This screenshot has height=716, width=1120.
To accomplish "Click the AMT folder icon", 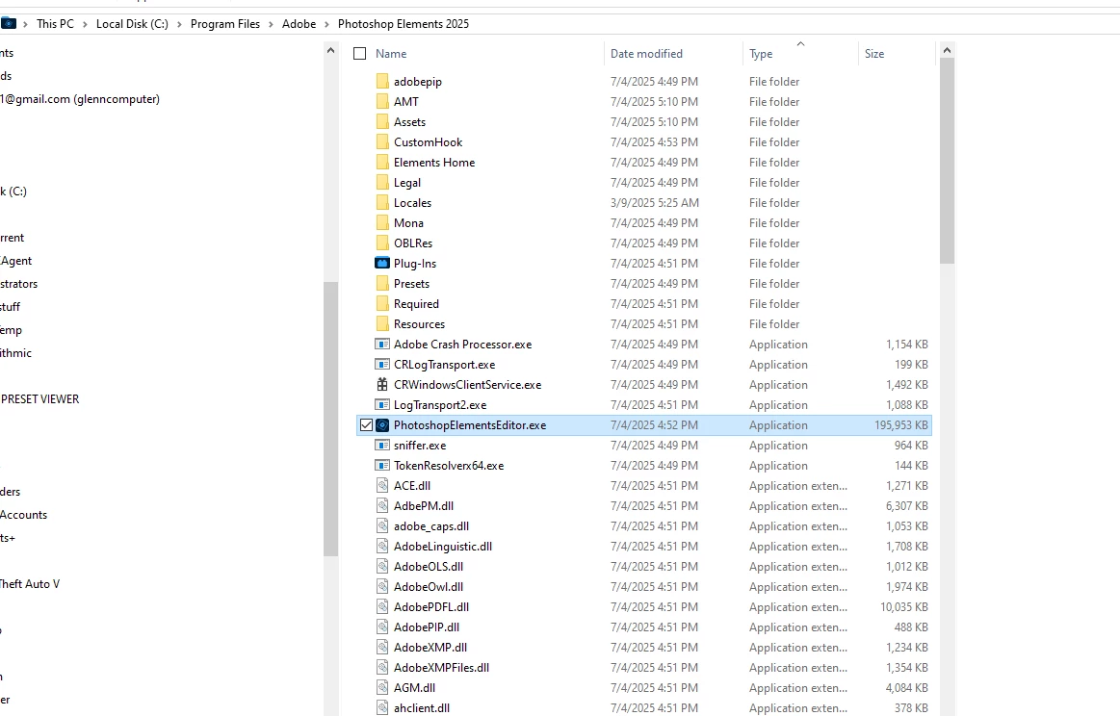I will (x=382, y=101).
